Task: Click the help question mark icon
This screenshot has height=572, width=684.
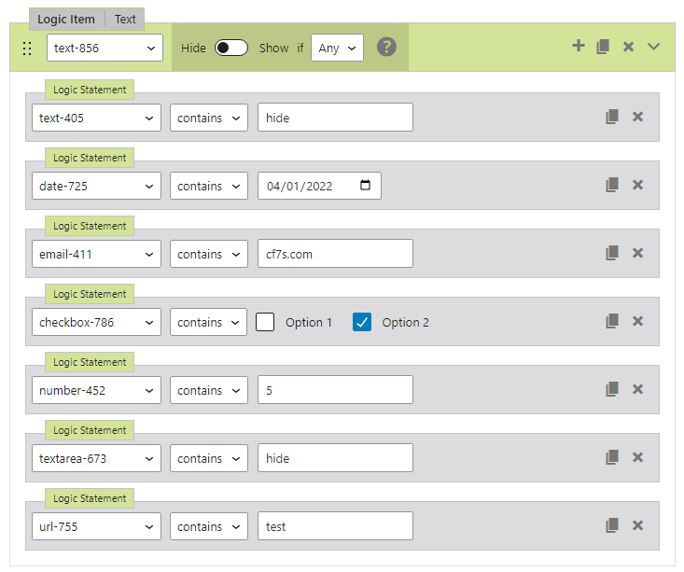Action: pyautogui.click(x=386, y=48)
